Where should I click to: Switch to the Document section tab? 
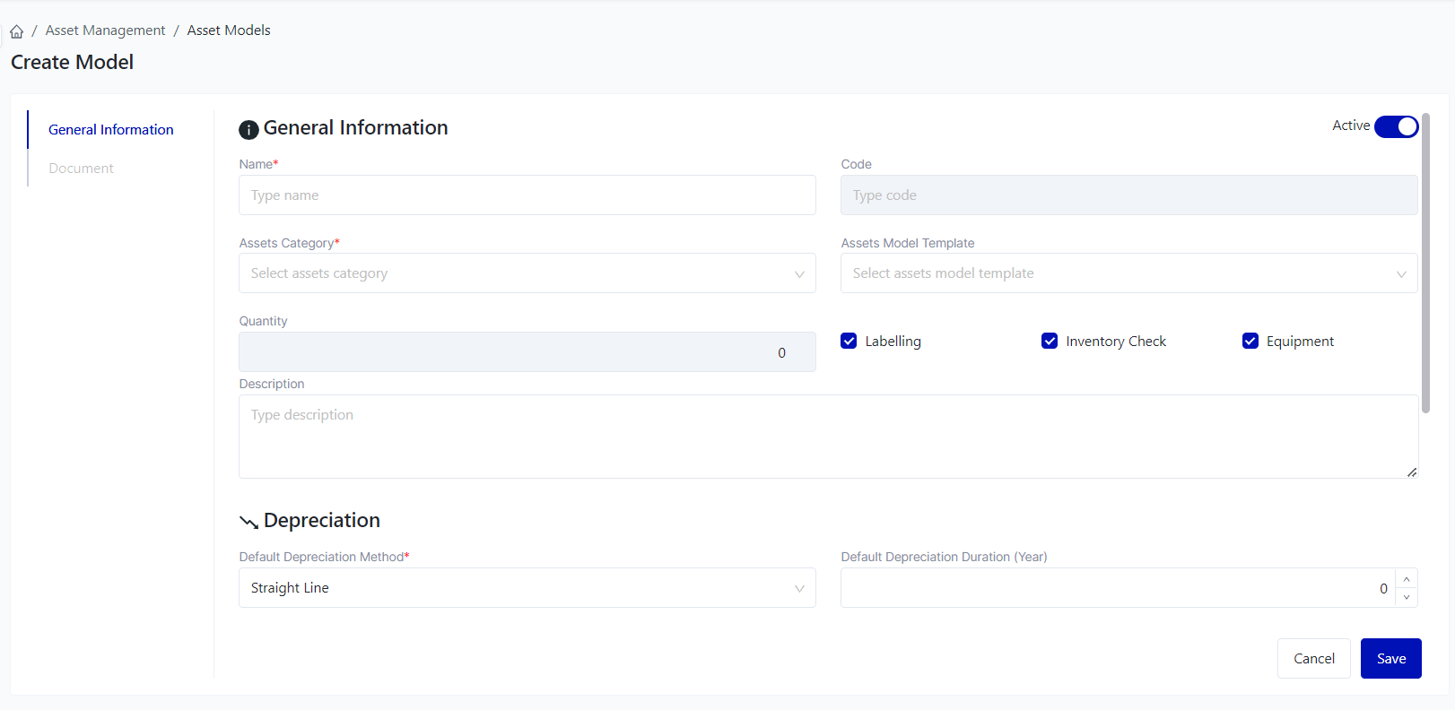pyautogui.click(x=81, y=169)
